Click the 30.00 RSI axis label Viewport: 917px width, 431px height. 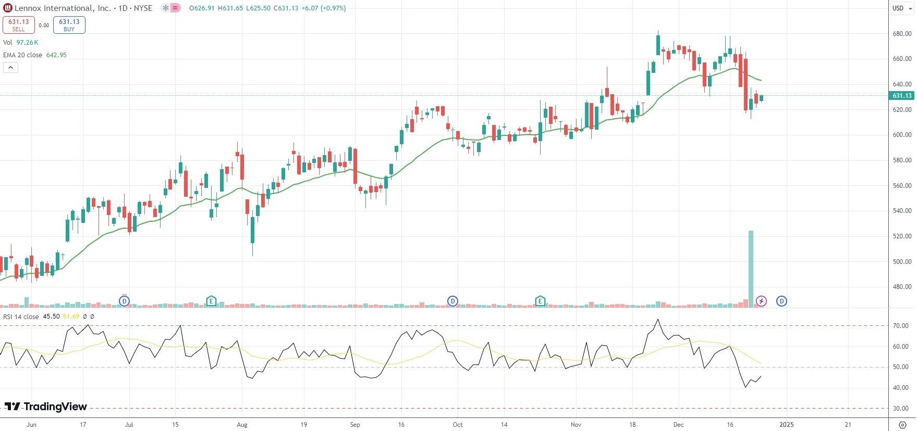point(900,409)
